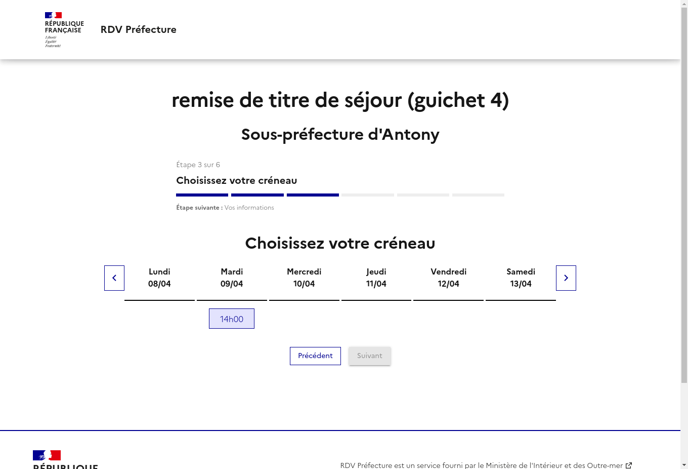Click the Suivant button
The width and height of the screenshot is (688, 469).
[x=370, y=356]
